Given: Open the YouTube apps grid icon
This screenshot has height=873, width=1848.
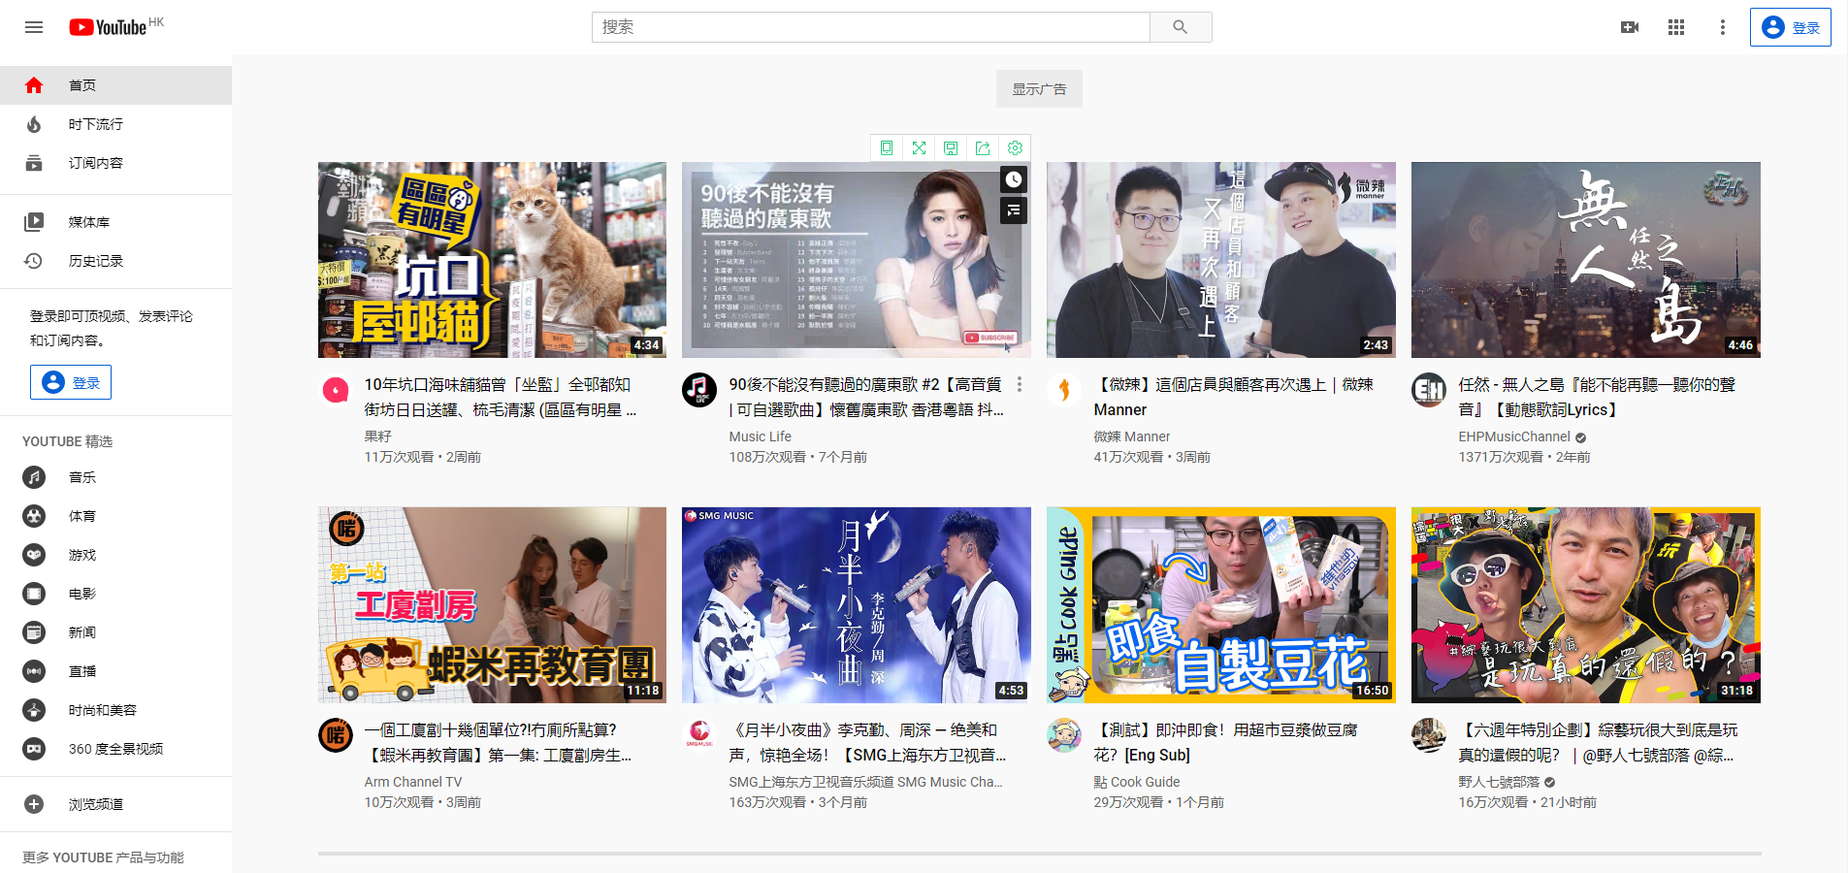Looking at the screenshot, I should click(1675, 27).
